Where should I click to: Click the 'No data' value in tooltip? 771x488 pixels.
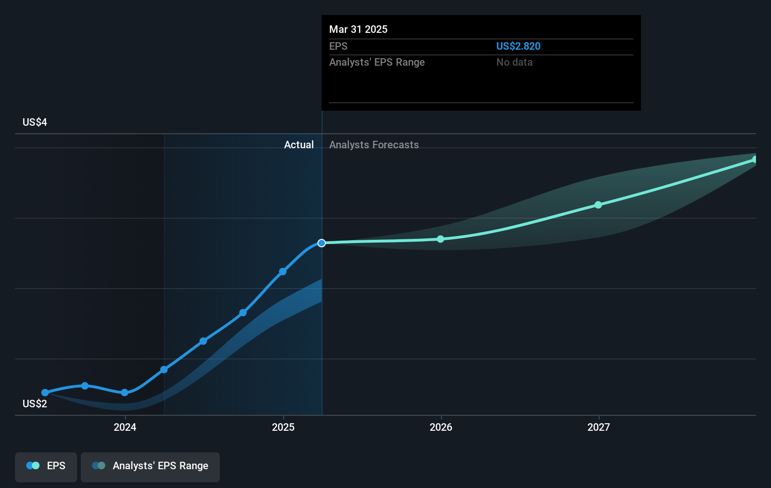pos(515,62)
